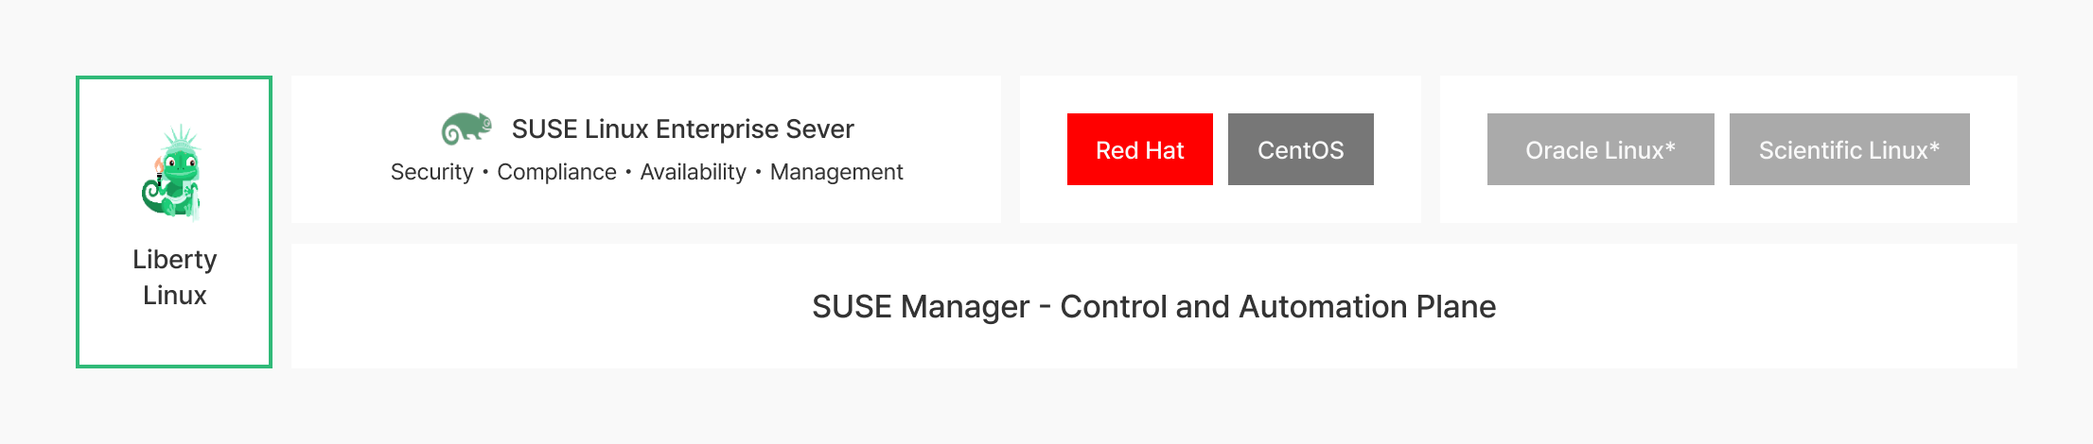Click the SUSE Linux Enterprise Sever heading
2093x444 pixels.
pos(682,128)
